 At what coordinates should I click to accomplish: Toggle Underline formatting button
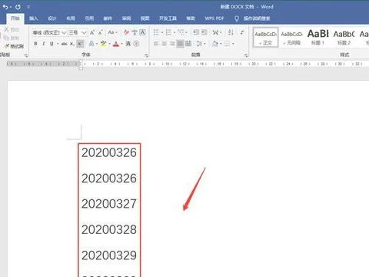tap(52, 44)
